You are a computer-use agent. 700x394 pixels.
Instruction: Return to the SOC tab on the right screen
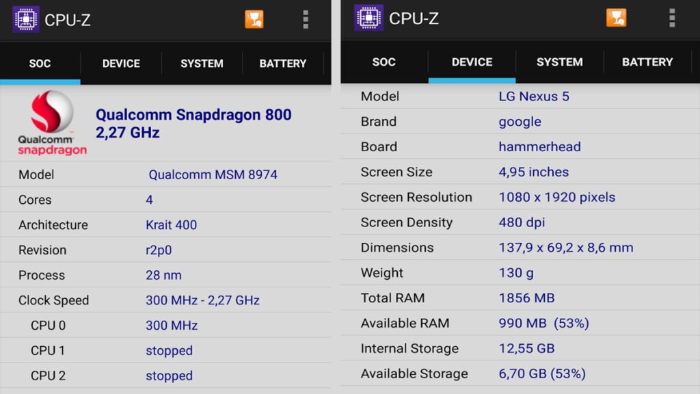click(383, 62)
